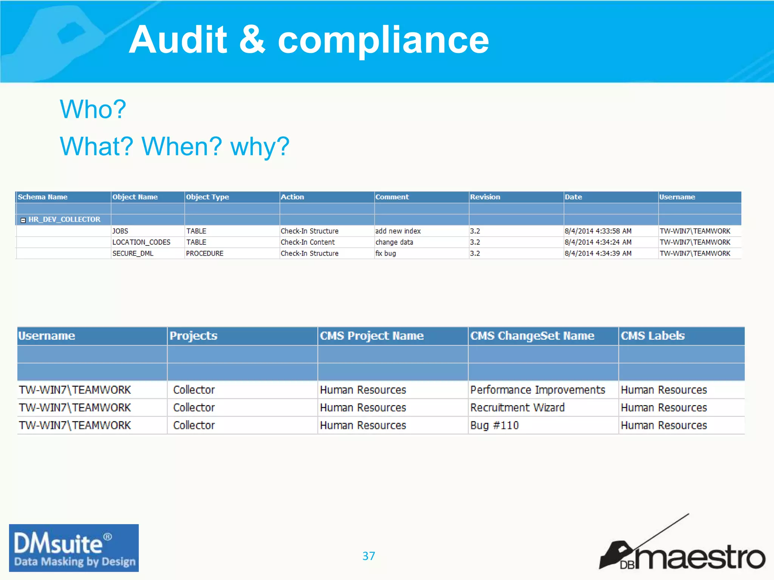This screenshot has height=580, width=774.
Task: Collapse the HR_DEV_COLLECTOR schema group
Action: [x=23, y=220]
